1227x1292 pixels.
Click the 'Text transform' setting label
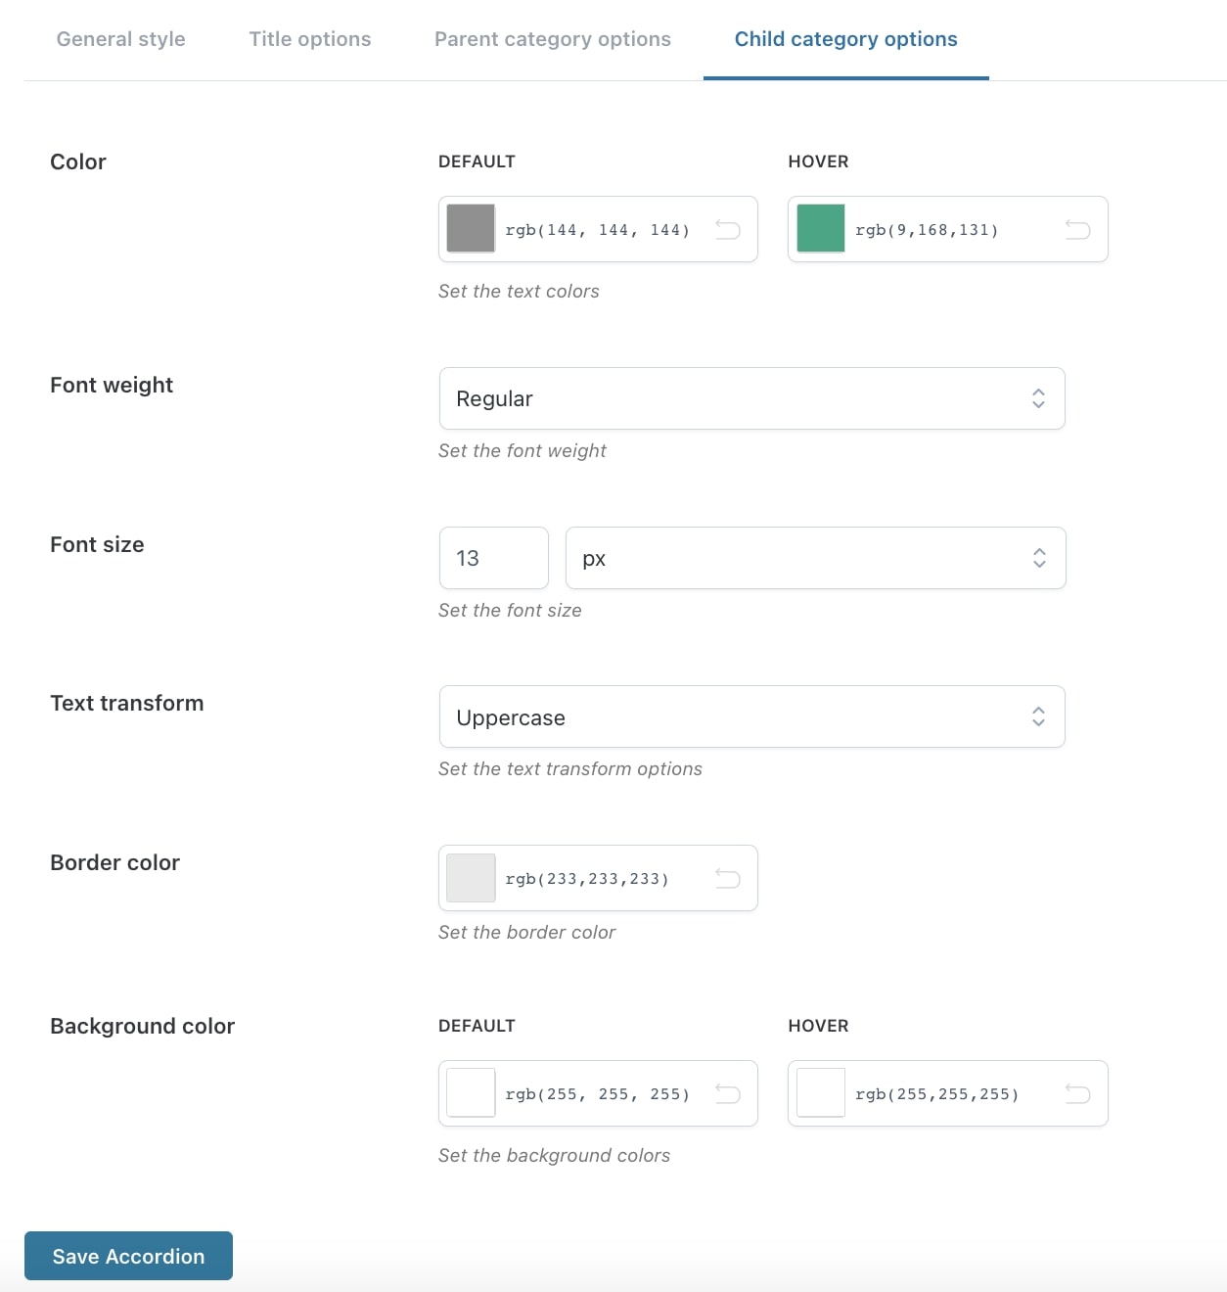coord(127,703)
